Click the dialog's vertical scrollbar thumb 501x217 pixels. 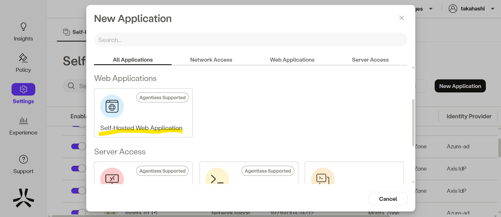[x=413, y=123]
